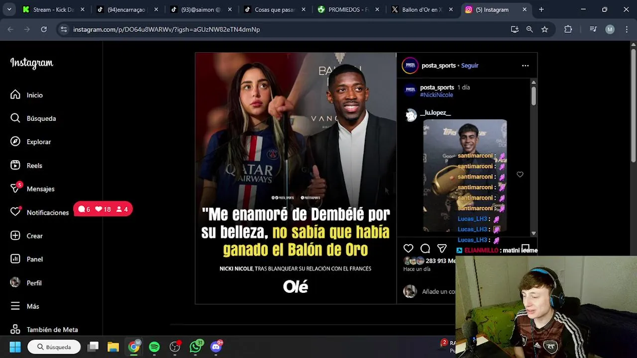Screen dimensions: 637x358
Task: Open __lu.lopez__ commenter profile
Action: coord(435,113)
